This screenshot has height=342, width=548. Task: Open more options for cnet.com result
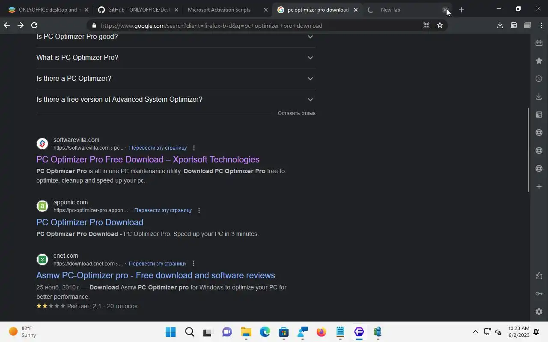[x=193, y=264]
